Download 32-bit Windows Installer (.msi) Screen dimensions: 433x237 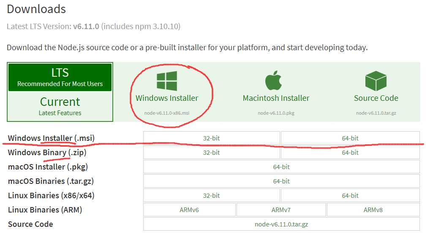click(x=212, y=138)
